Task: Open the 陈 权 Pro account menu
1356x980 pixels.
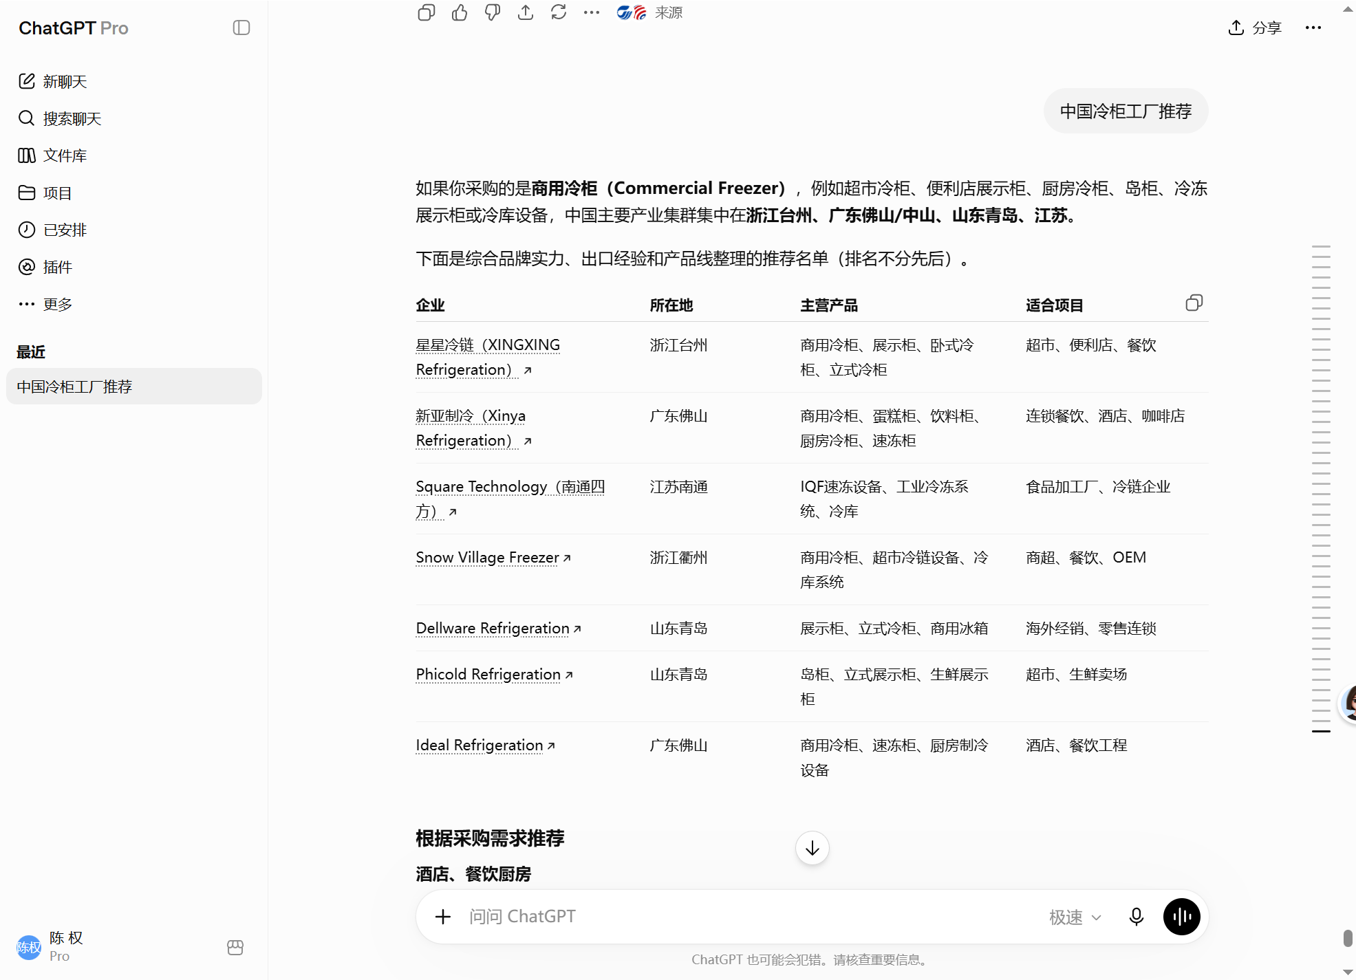Action: point(114,947)
